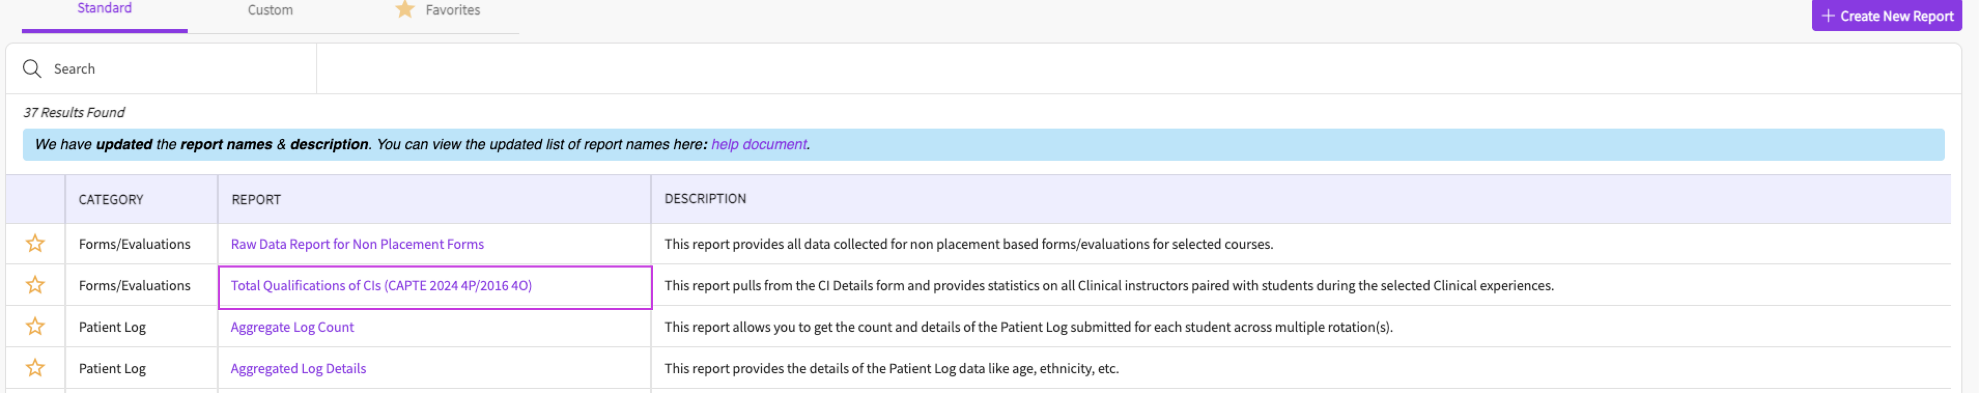Open the Custom reports tab
This screenshot has height=393, width=1979.
[x=270, y=10]
